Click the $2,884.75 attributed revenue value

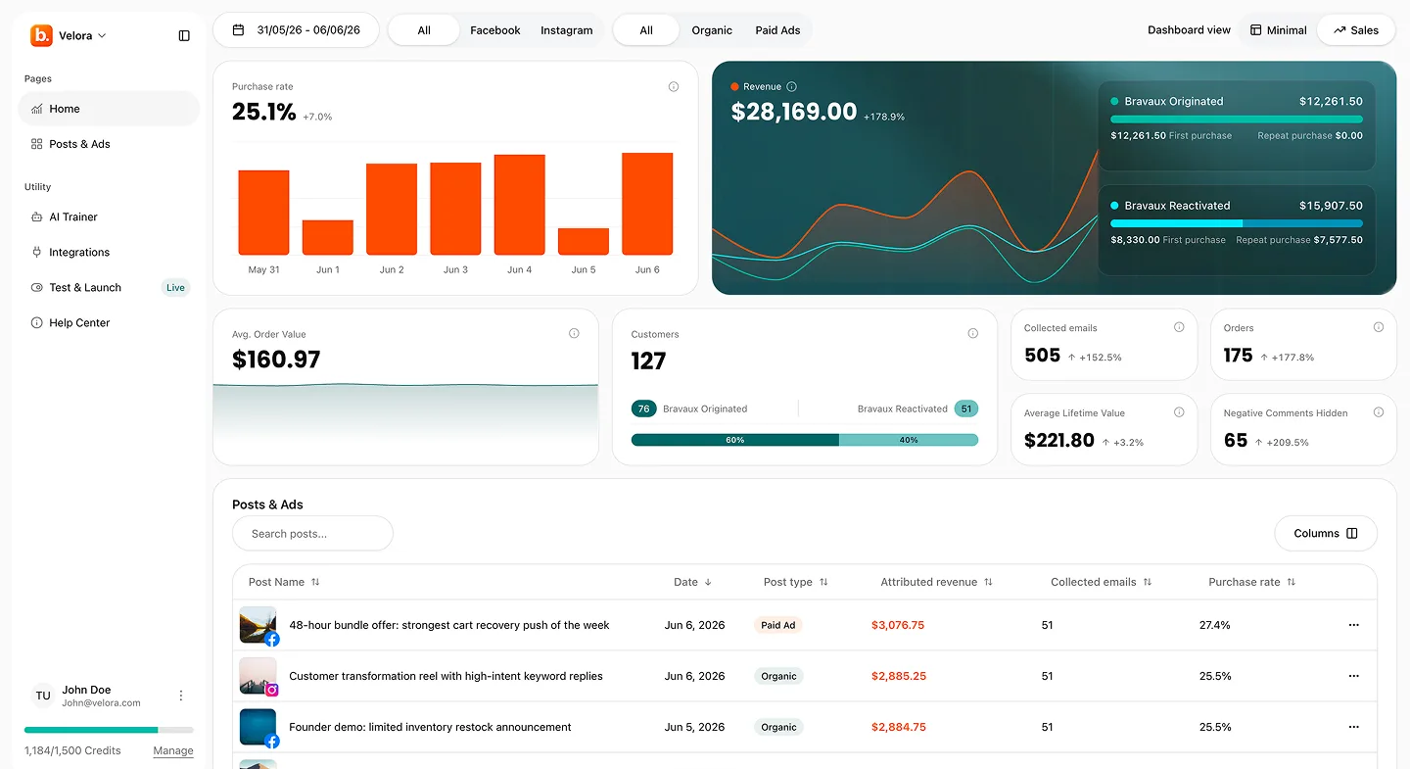coord(898,727)
